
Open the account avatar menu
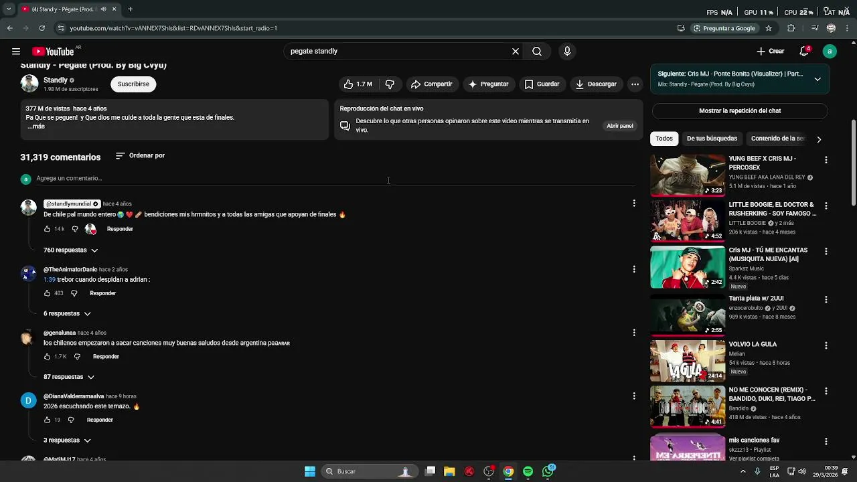(x=830, y=52)
